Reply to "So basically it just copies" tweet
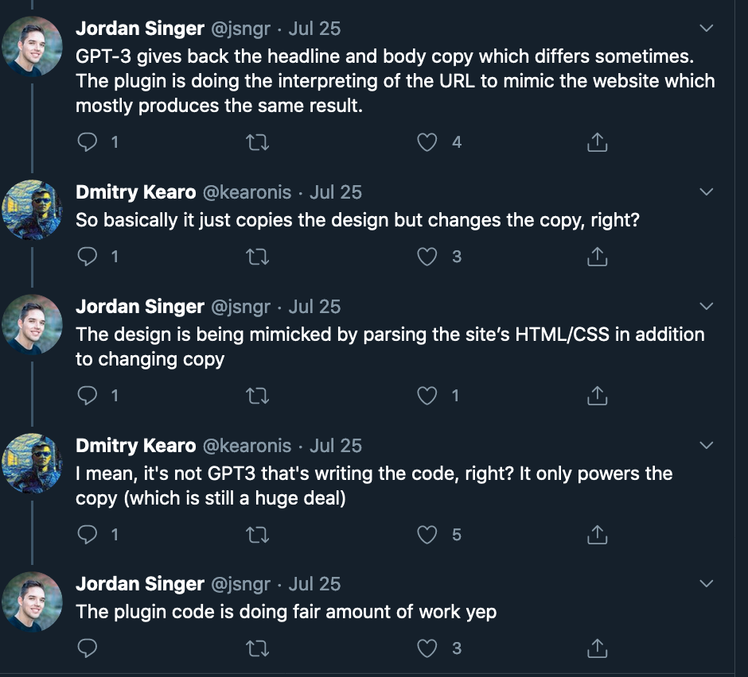 (88, 257)
